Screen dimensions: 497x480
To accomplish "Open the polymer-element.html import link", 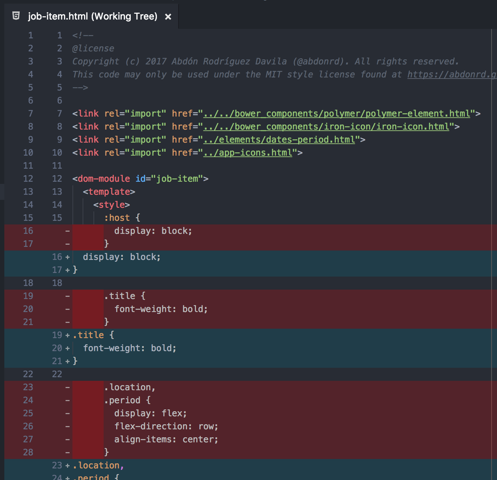I will [337, 113].
